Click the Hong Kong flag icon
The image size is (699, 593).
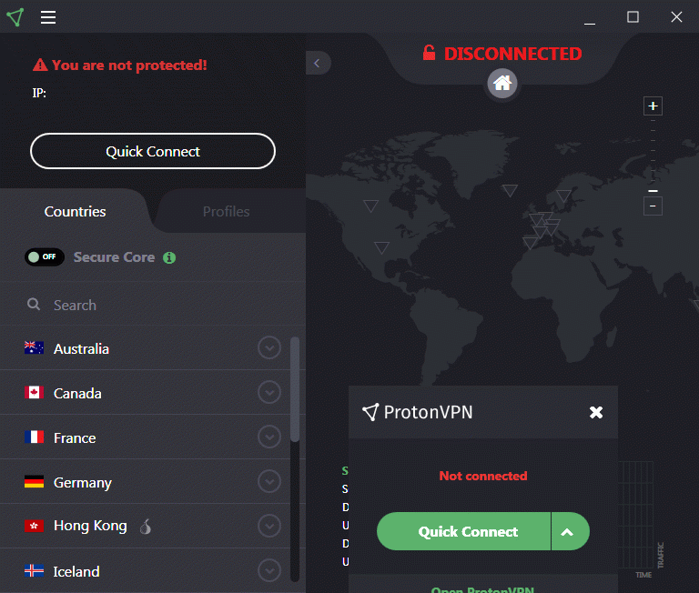click(x=34, y=526)
